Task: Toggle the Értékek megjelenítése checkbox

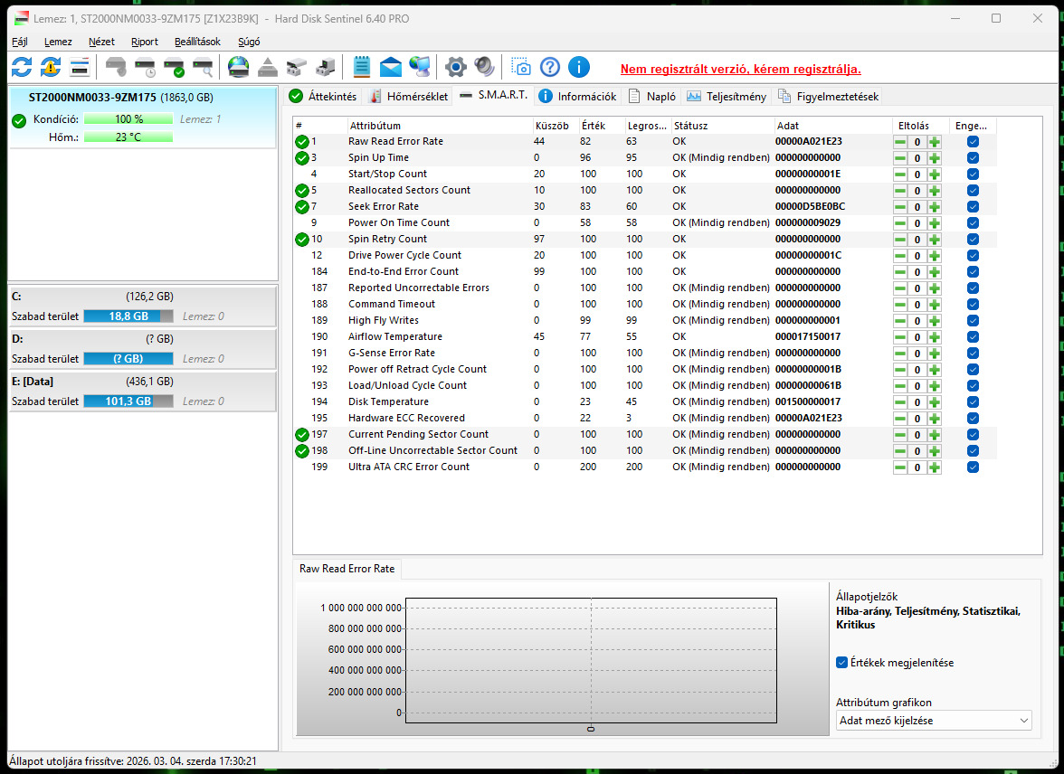Action: point(842,663)
